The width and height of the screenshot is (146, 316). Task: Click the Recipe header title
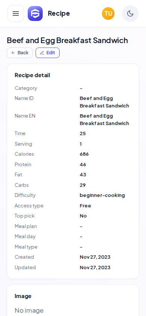[59, 13]
